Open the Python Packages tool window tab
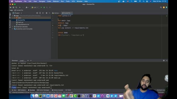 coord(43,90)
